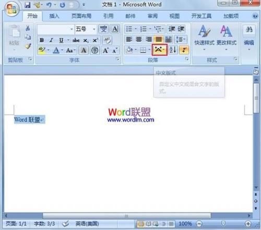Align text to the left
The width and height of the screenshot is (261, 230).
[x=129, y=39]
